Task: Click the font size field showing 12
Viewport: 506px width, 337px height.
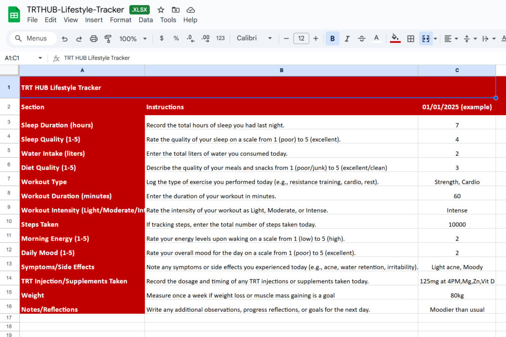Action: 301,39
